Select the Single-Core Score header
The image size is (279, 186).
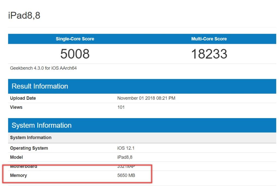coord(75,39)
